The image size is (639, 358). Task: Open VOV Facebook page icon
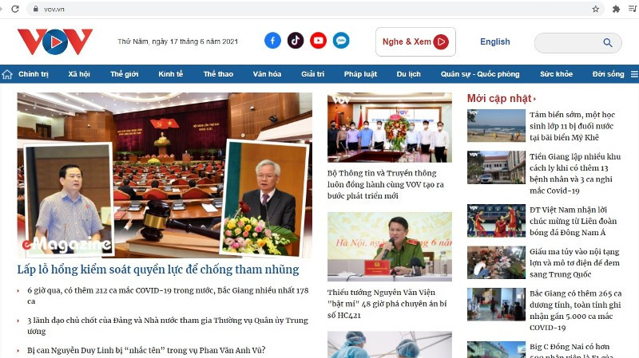pyautogui.click(x=272, y=41)
